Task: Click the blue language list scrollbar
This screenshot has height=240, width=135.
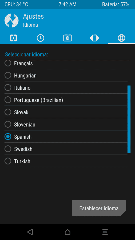Action: coord(129,119)
